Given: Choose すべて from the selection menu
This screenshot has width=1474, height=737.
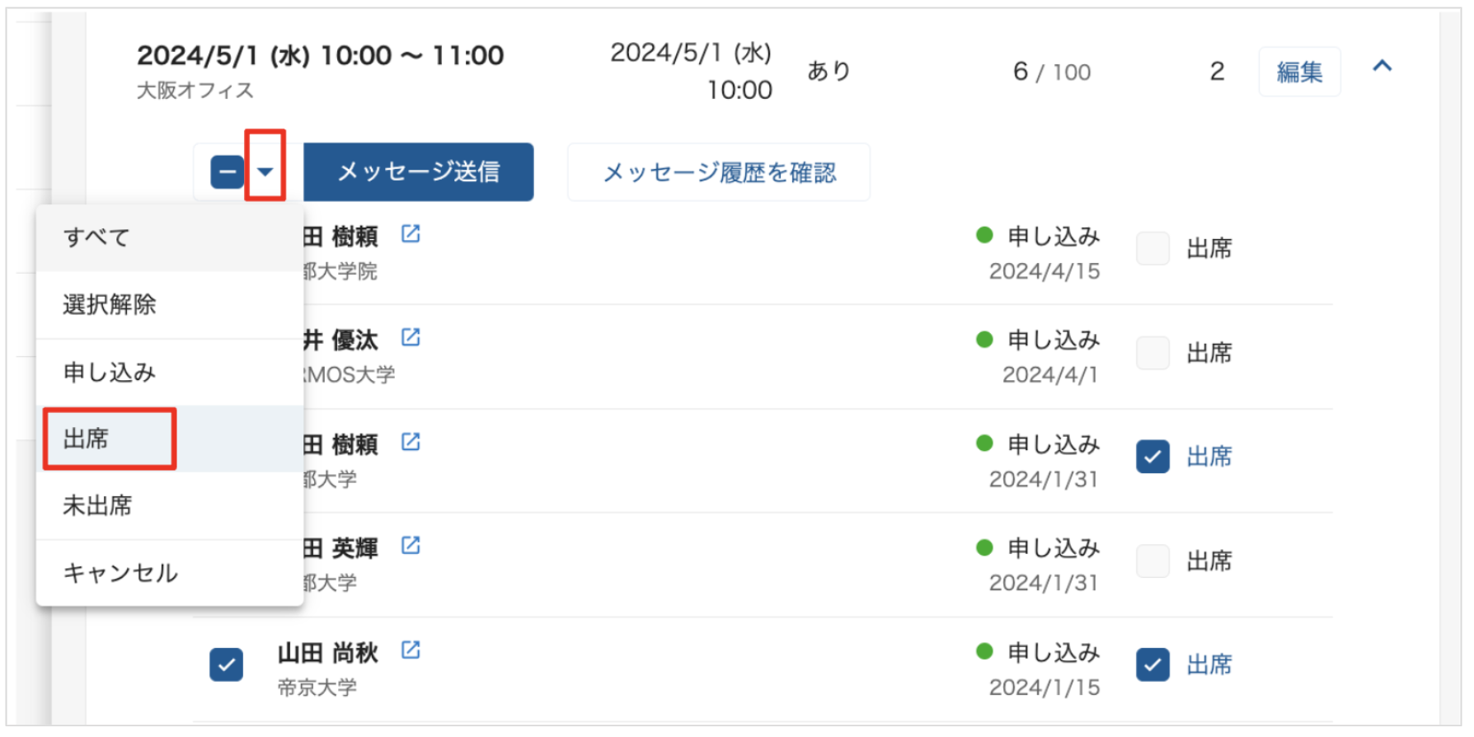Looking at the screenshot, I should (x=96, y=237).
